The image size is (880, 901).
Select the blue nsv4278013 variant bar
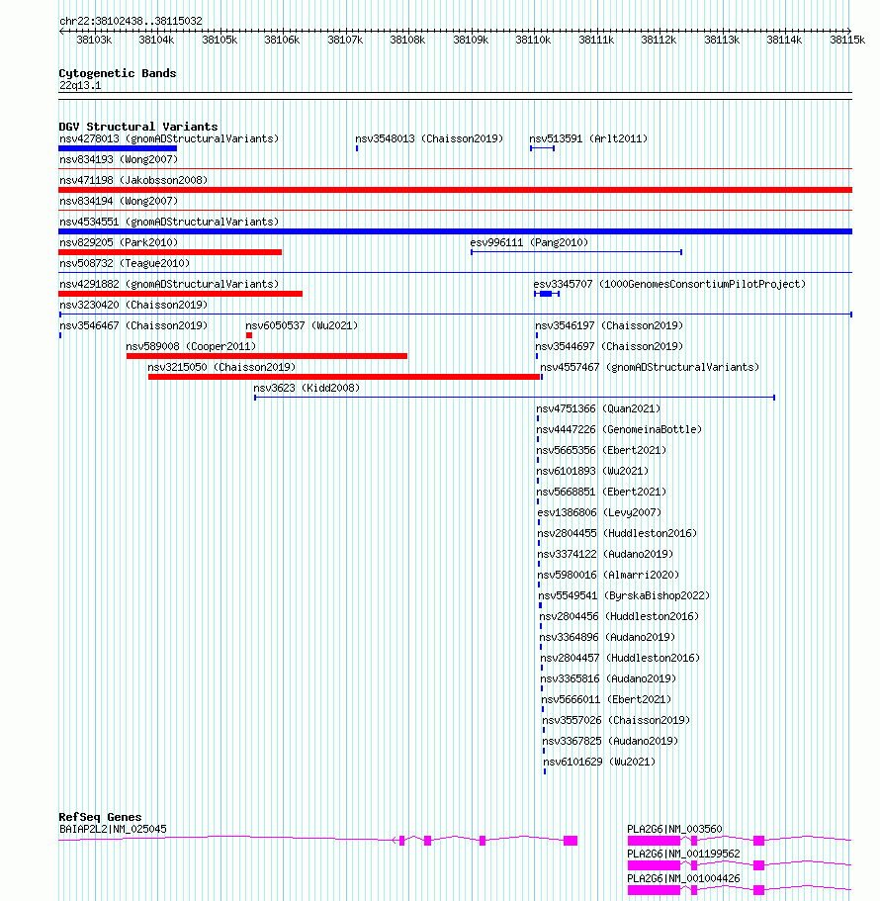pyautogui.click(x=118, y=148)
